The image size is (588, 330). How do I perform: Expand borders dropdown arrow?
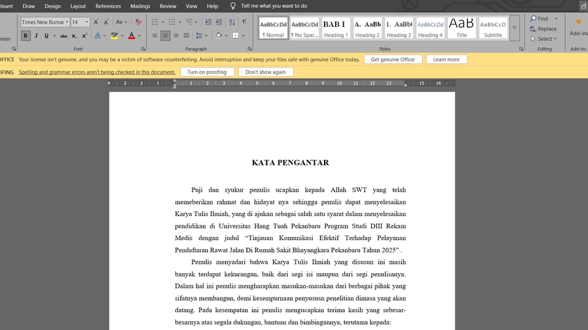[x=243, y=36]
